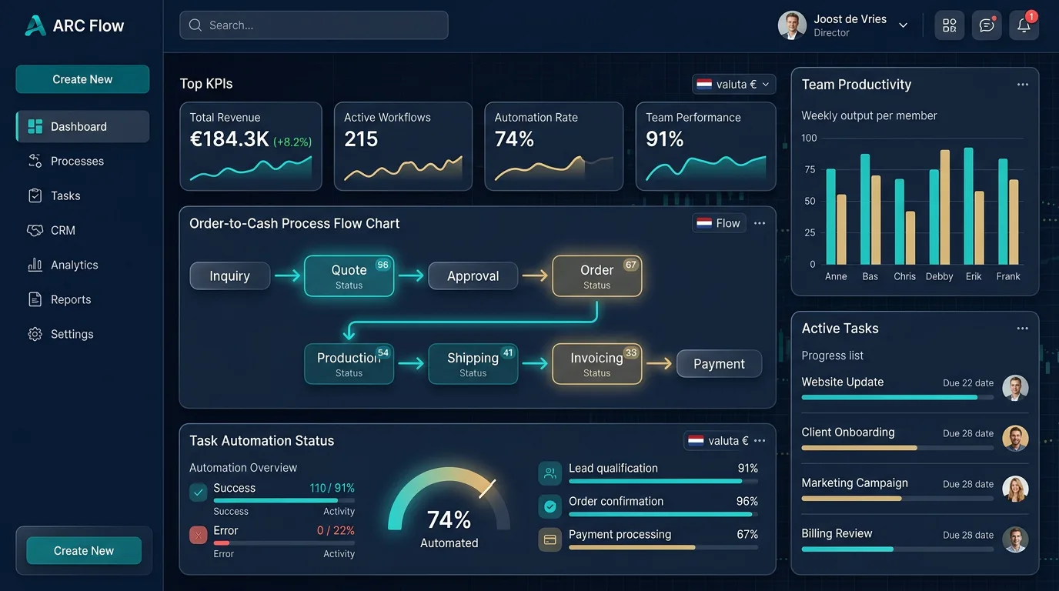Click the Lead qualification icon
Viewport: 1059px width, 591px height.
(550, 473)
